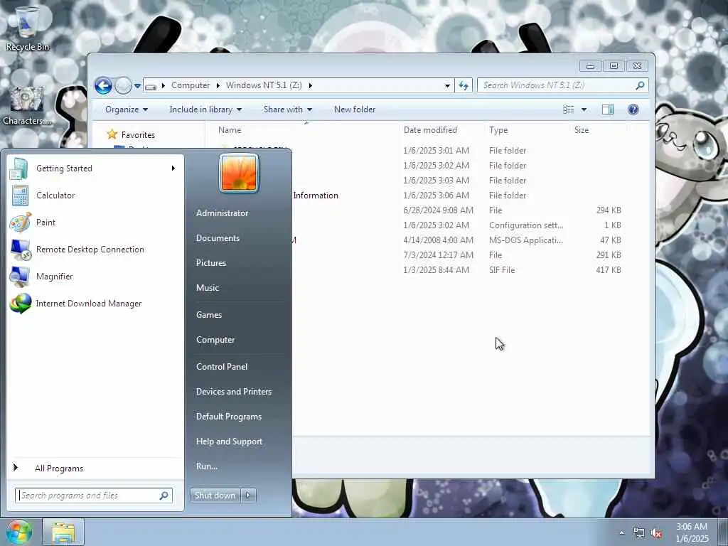The width and height of the screenshot is (728, 546).
Task: Open the Include in library dropdown
Action: (205, 109)
